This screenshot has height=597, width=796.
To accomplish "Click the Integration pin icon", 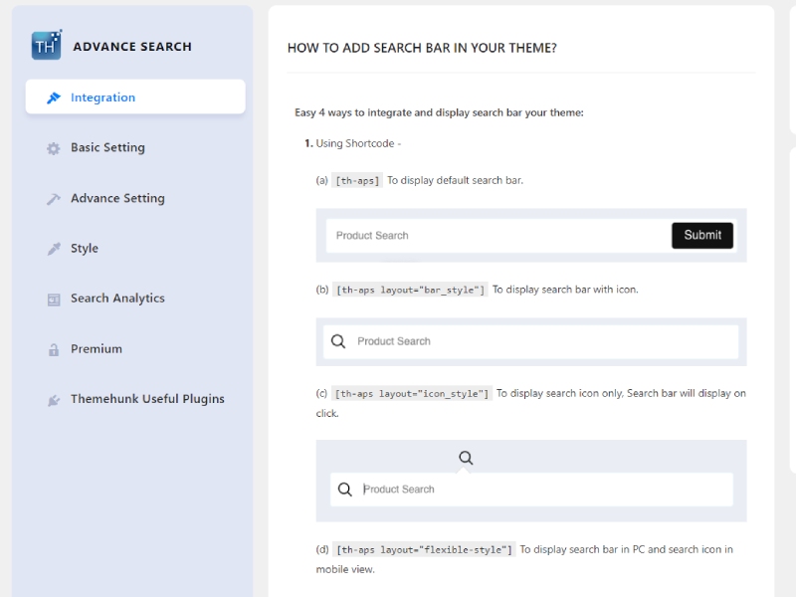I will coord(54,98).
